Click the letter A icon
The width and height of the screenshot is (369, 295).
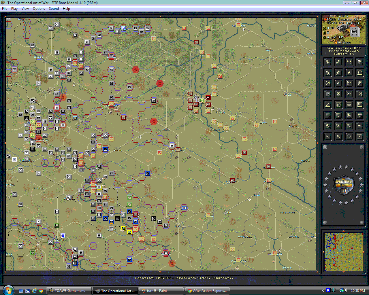coord(338,83)
